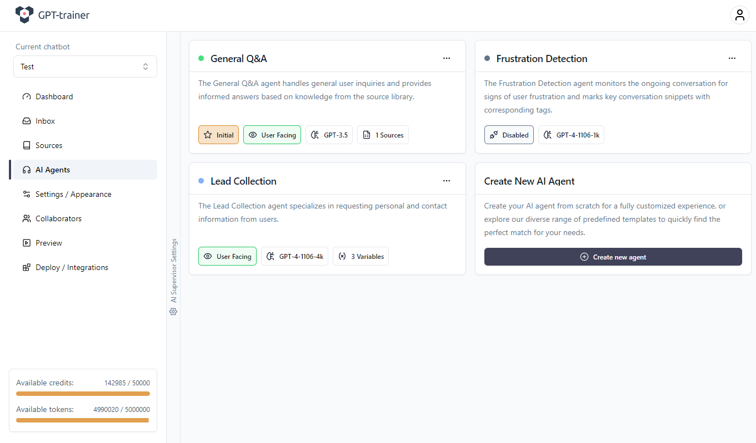Viewport: 756px width, 443px height.
Task: Click the Inbox tray icon
Action: [x=27, y=121]
